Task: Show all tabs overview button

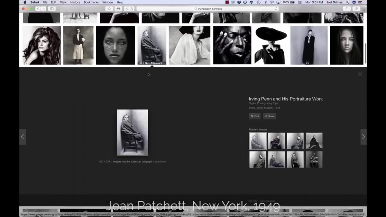Action: coord(356,9)
